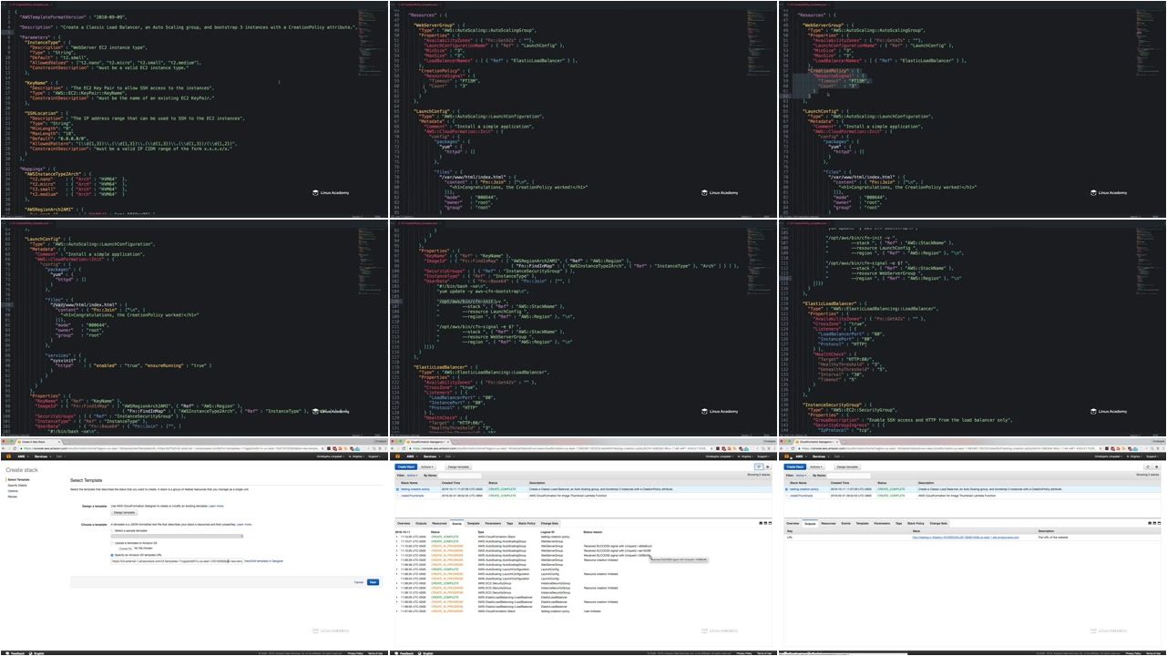Toggle testing-creation-policy checkbox in Outputs-tab window
1167x656 pixels.
(786, 489)
